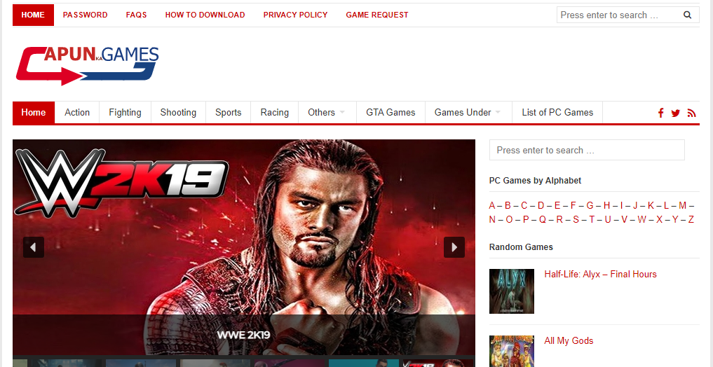Screen dimensions: 713x367
Task: Browse games starting with letter R
Action: (x=559, y=219)
